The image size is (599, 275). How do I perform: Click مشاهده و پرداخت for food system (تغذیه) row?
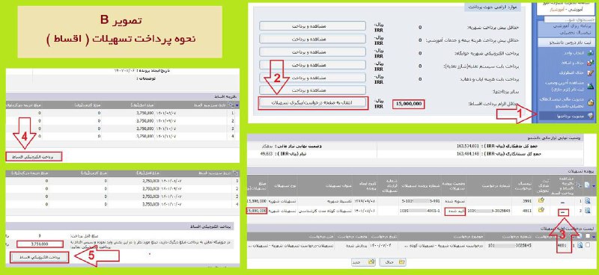(312, 64)
